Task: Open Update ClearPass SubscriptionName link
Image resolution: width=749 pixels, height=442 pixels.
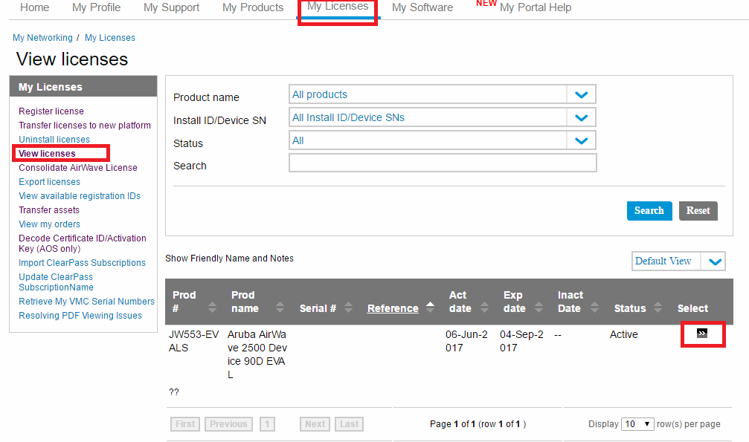Action: (56, 282)
